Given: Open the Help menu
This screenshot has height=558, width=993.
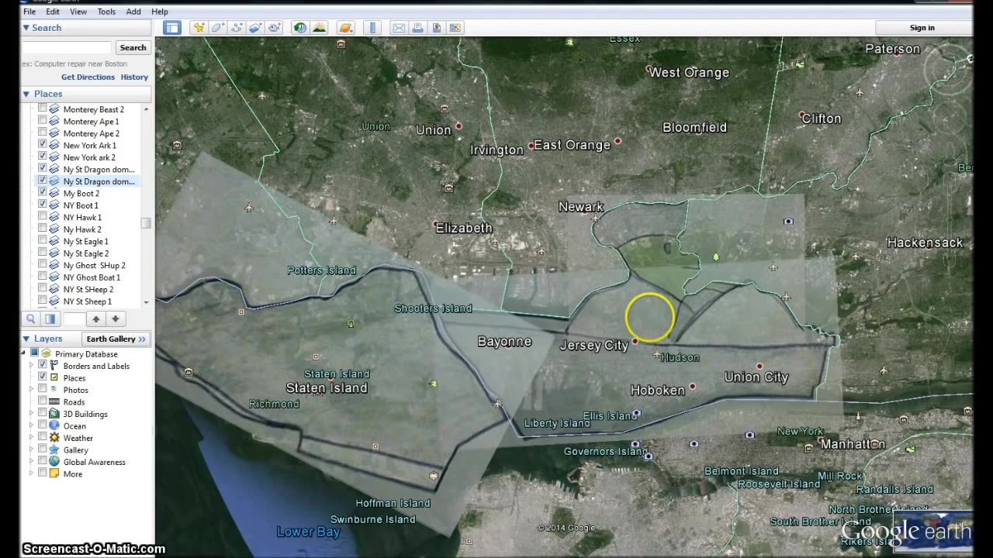Looking at the screenshot, I should pyautogui.click(x=159, y=12).
